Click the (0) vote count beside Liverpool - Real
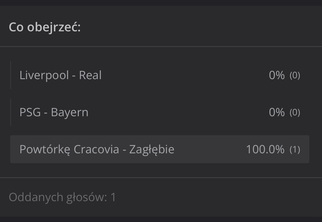The image size is (322, 222). pos(295,75)
